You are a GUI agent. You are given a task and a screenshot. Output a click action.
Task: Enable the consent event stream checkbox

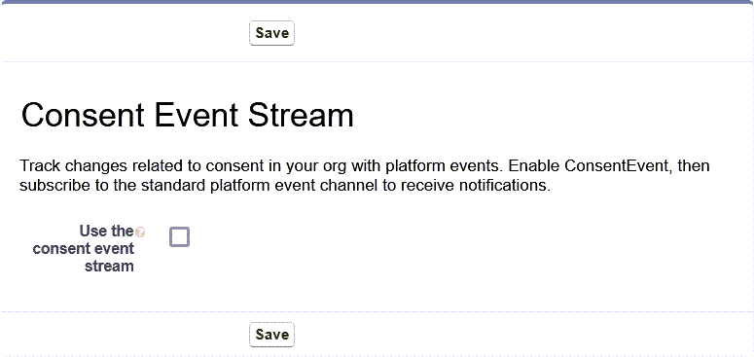pyautogui.click(x=179, y=237)
